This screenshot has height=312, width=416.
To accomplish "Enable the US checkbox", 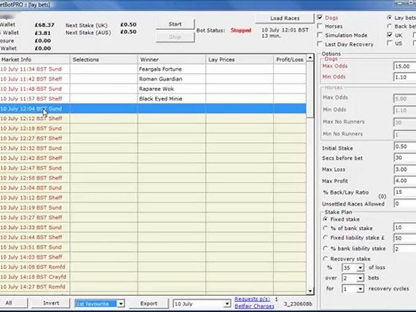I will click(x=390, y=43).
